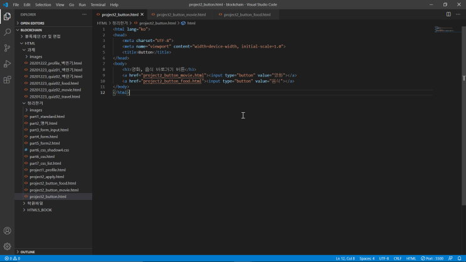Viewport: 466px width, 262px height.
Task: Click the editor vertical scrollbar
Action: [x=463, y=116]
